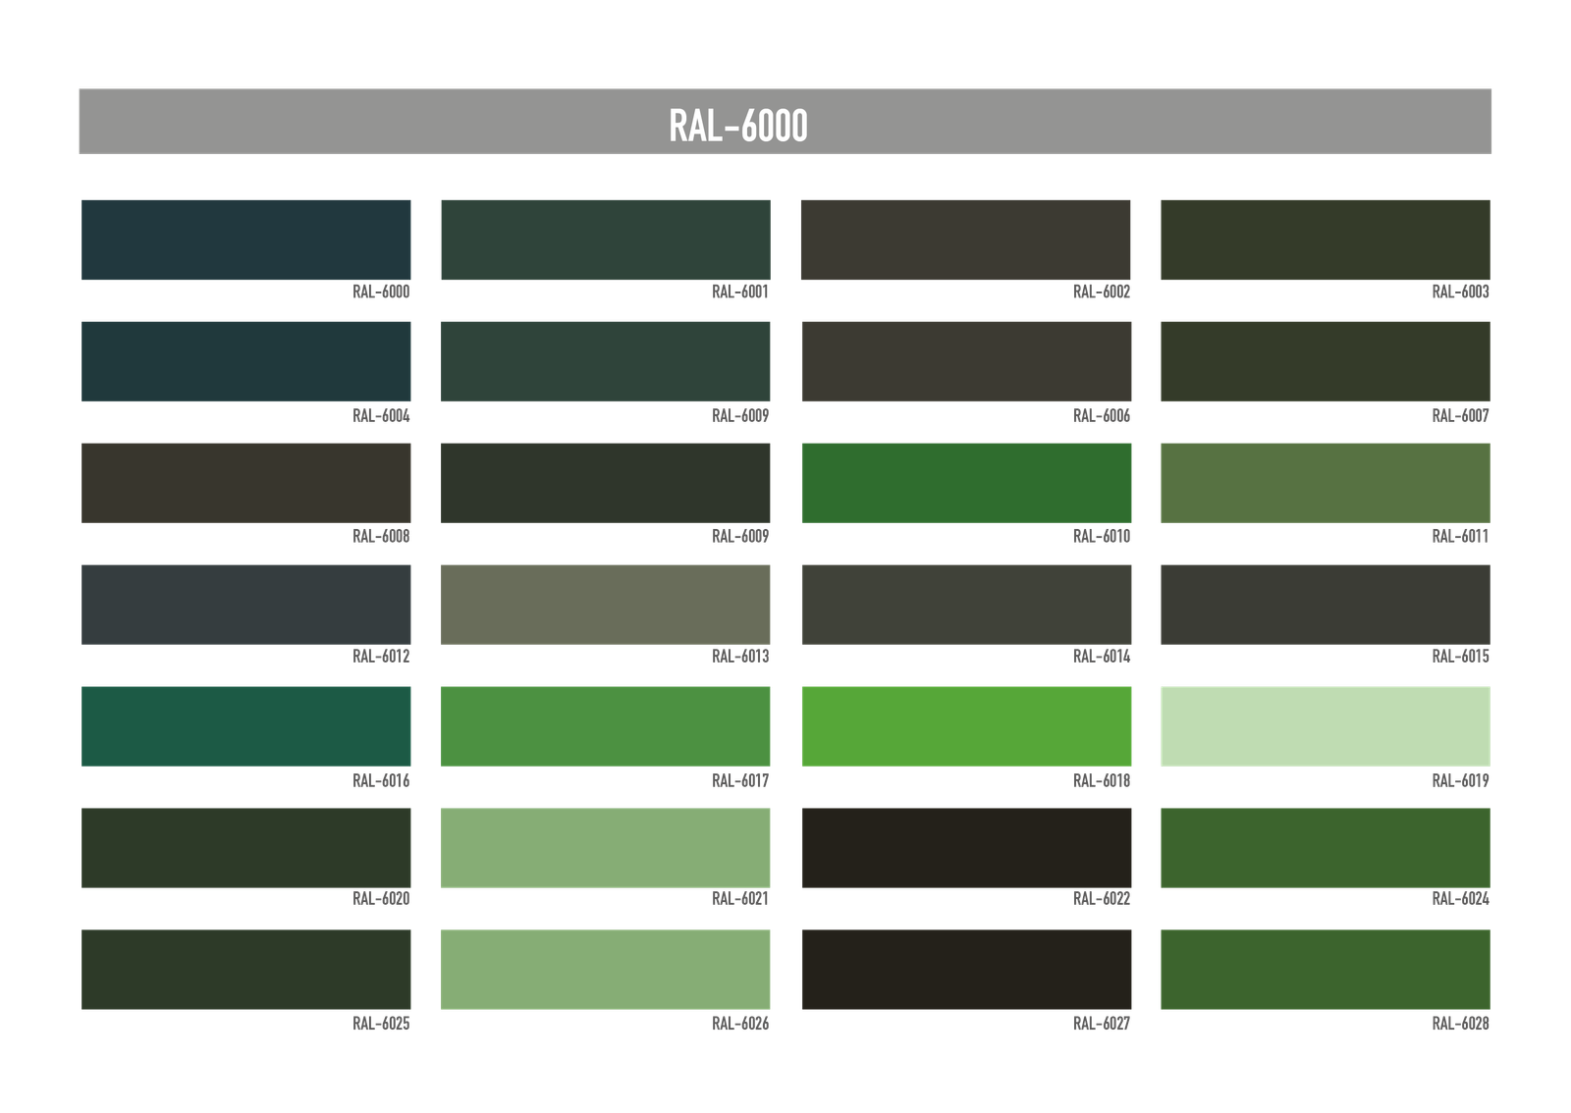The height and width of the screenshot is (1113, 1571).
Task: Click the RAL-6013 text label
Action: point(740,657)
